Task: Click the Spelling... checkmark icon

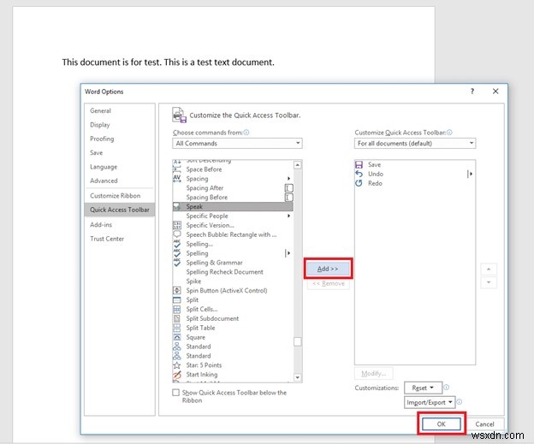Action: pos(177,244)
